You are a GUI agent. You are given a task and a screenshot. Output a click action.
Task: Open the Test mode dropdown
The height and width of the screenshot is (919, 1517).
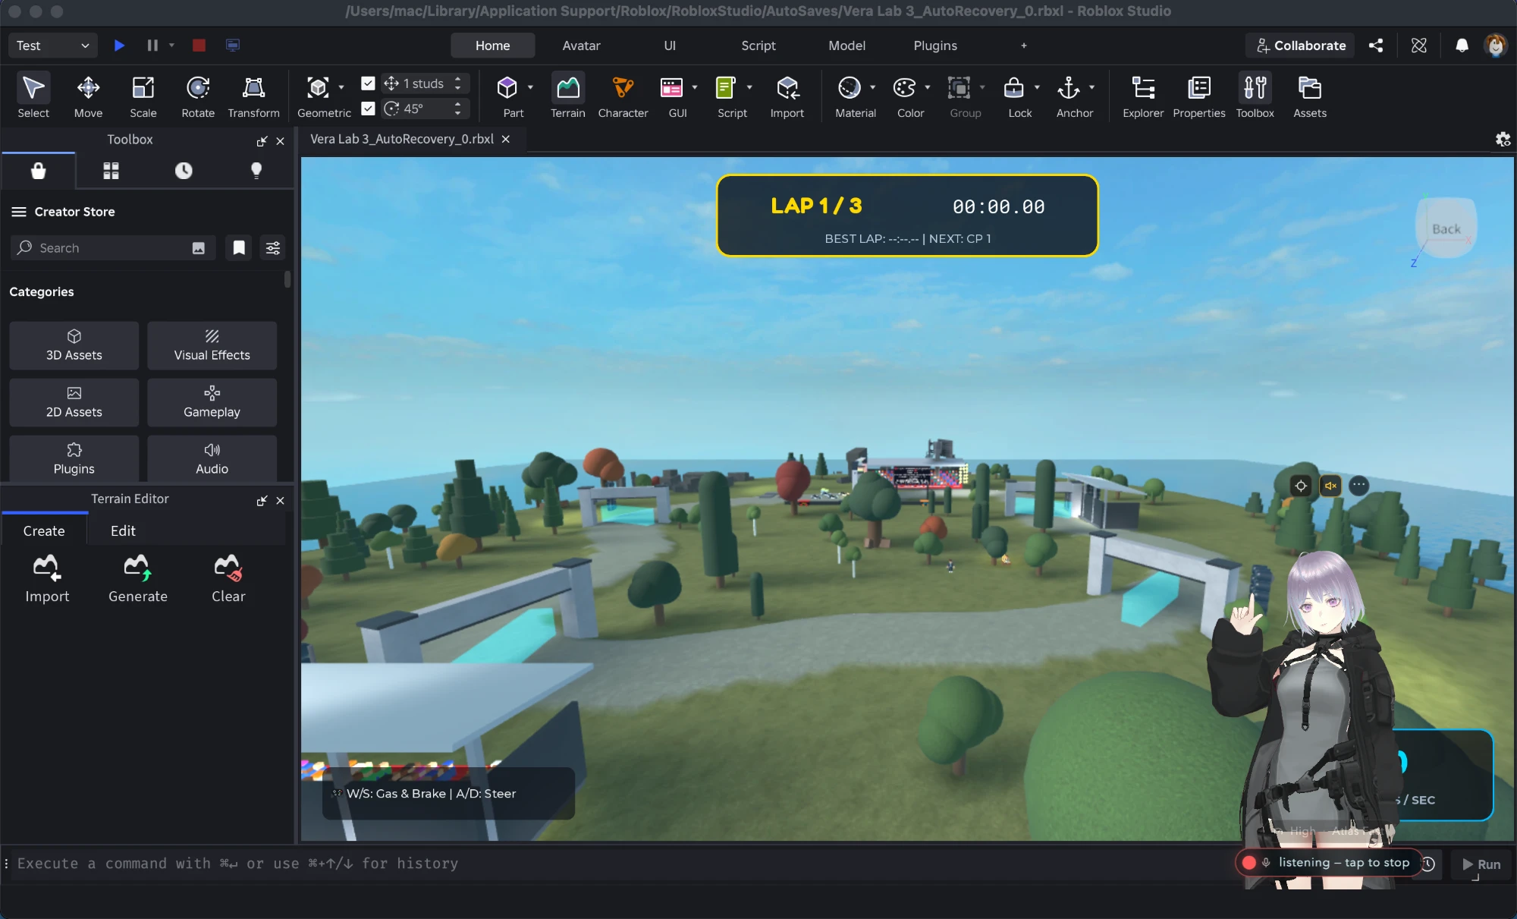pos(53,46)
